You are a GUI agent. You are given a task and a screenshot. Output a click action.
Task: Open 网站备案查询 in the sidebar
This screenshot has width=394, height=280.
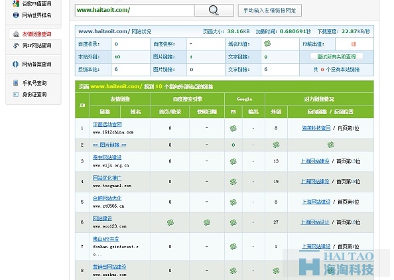click(36, 64)
